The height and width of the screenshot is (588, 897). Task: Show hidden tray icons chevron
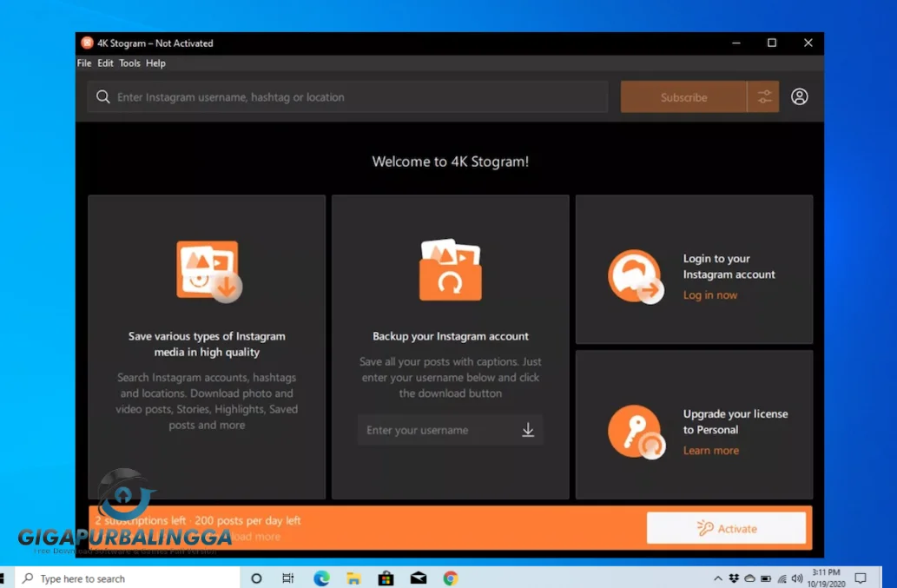point(718,578)
